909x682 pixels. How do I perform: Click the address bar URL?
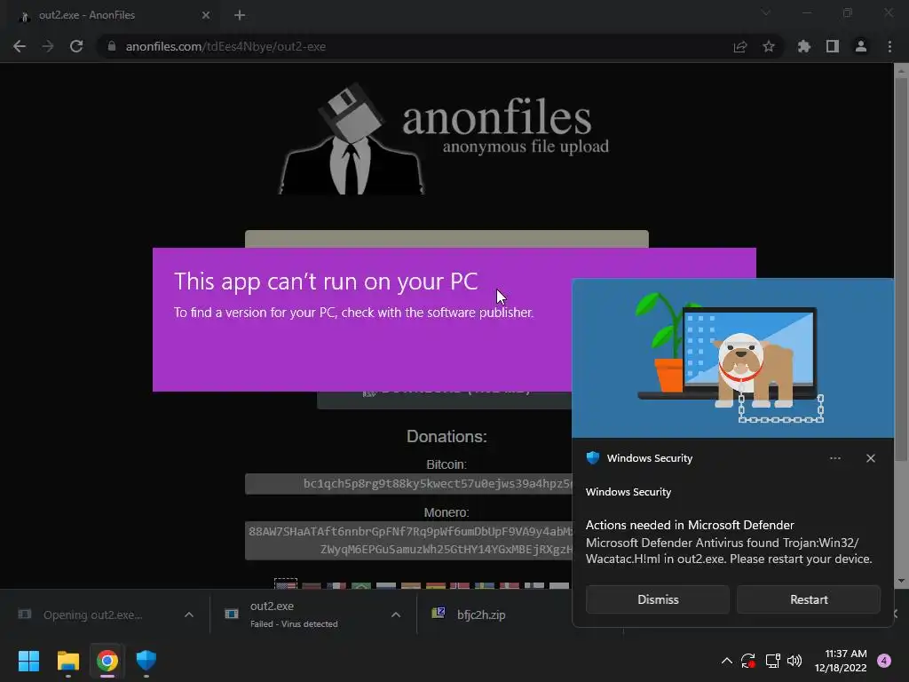click(x=225, y=46)
